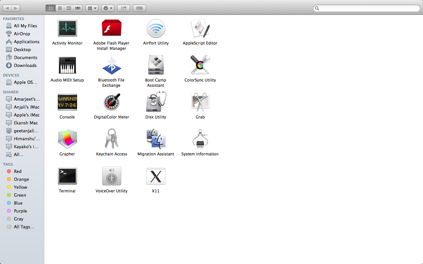Screen dimensions: 423x264
Task: Open Ekansh Mac shared computer
Action: 22,123
